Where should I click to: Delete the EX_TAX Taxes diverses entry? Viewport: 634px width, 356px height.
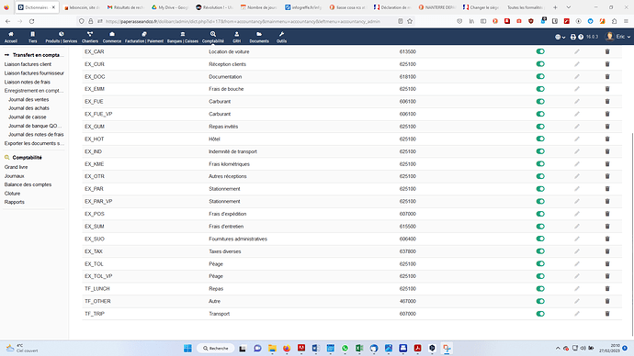click(607, 251)
